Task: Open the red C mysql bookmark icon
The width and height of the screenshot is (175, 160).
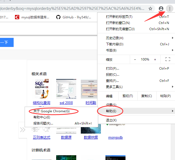Action: point(17,17)
